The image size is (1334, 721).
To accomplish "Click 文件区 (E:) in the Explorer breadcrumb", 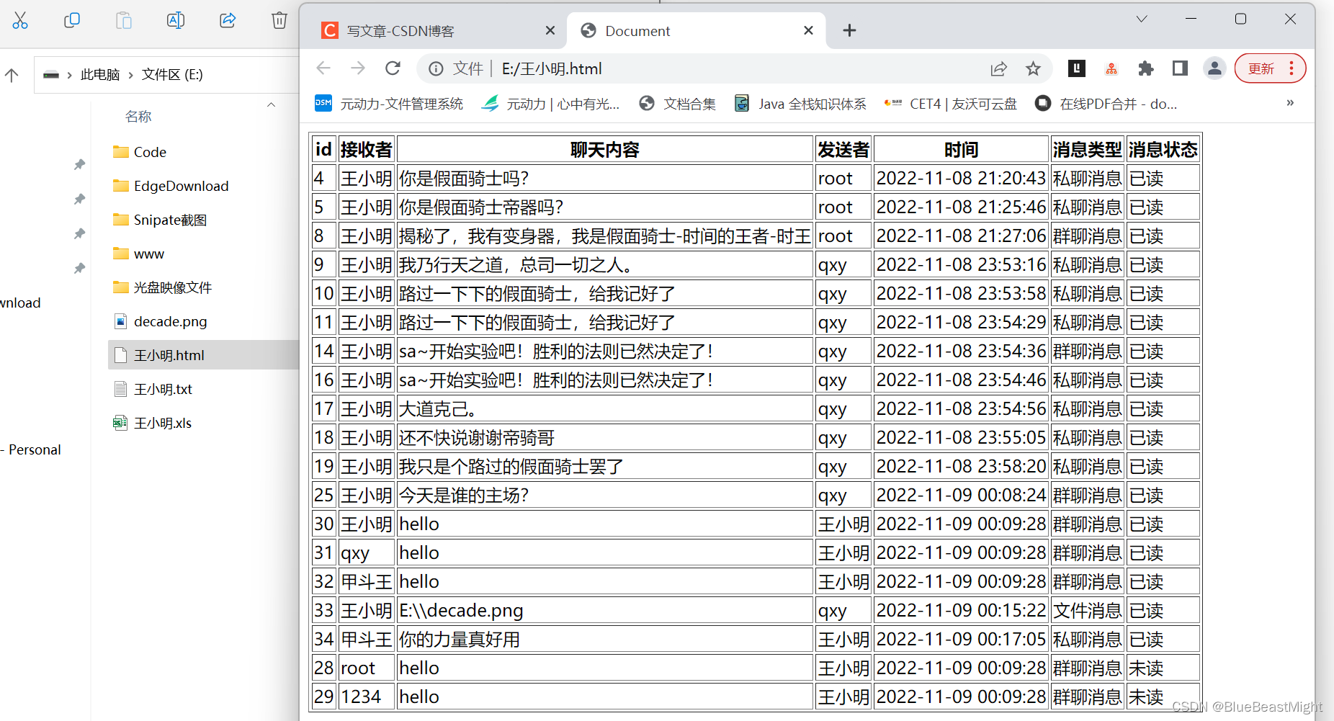I will [x=172, y=74].
